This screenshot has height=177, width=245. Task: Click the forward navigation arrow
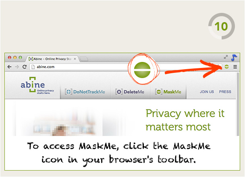point(17,67)
